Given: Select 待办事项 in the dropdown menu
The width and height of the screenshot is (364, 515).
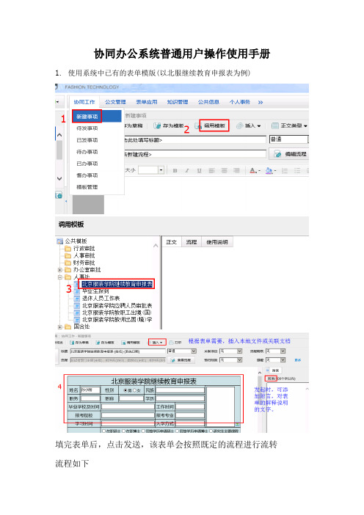Looking at the screenshot, I should click(x=87, y=152).
